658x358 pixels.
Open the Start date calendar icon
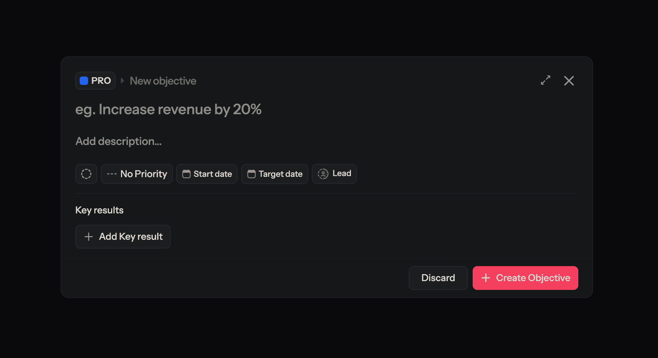pyautogui.click(x=186, y=174)
